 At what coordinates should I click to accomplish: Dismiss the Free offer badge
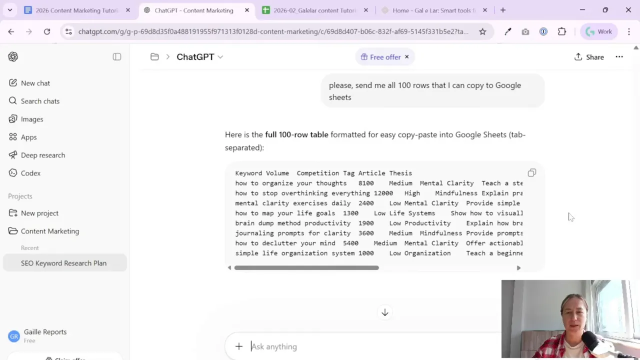tap(406, 57)
